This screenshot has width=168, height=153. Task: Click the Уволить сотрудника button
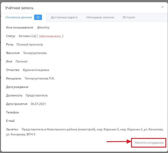pyautogui.click(x=149, y=143)
